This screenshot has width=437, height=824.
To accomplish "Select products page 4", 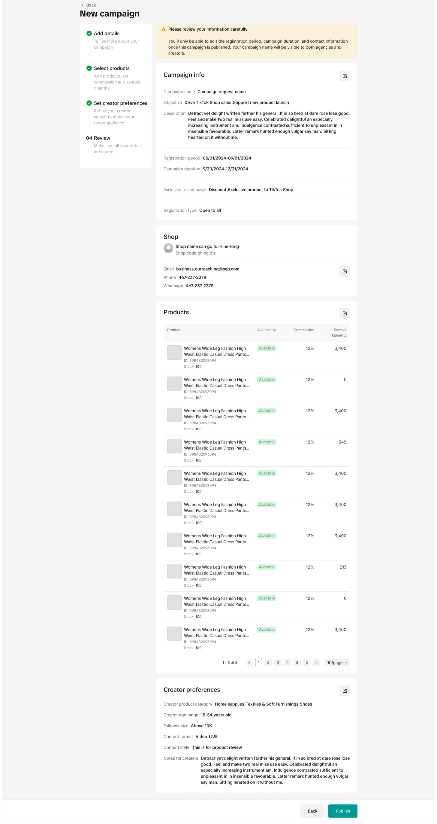I will pos(288,662).
